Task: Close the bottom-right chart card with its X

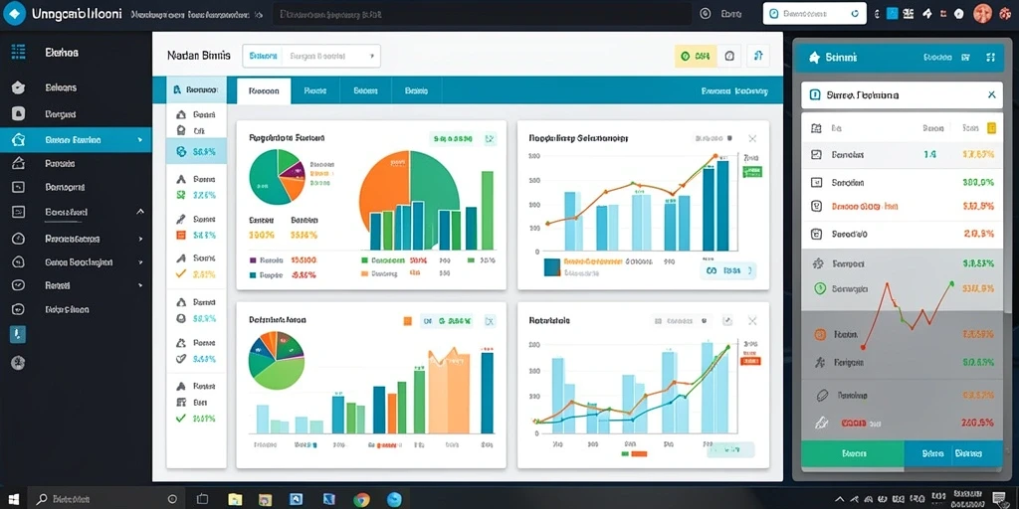Action: pos(752,321)
